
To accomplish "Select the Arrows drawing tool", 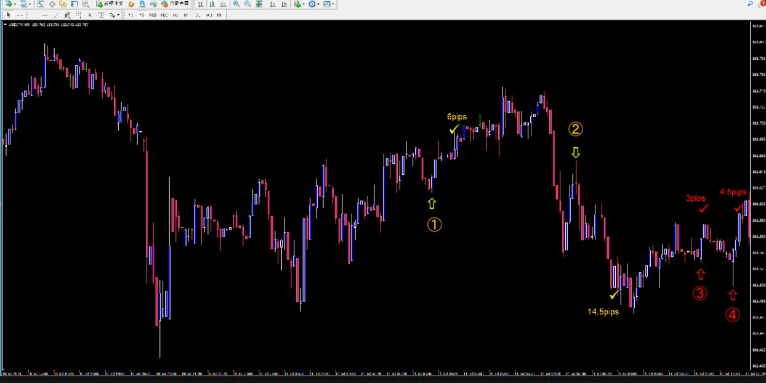I will click(112, 15).
